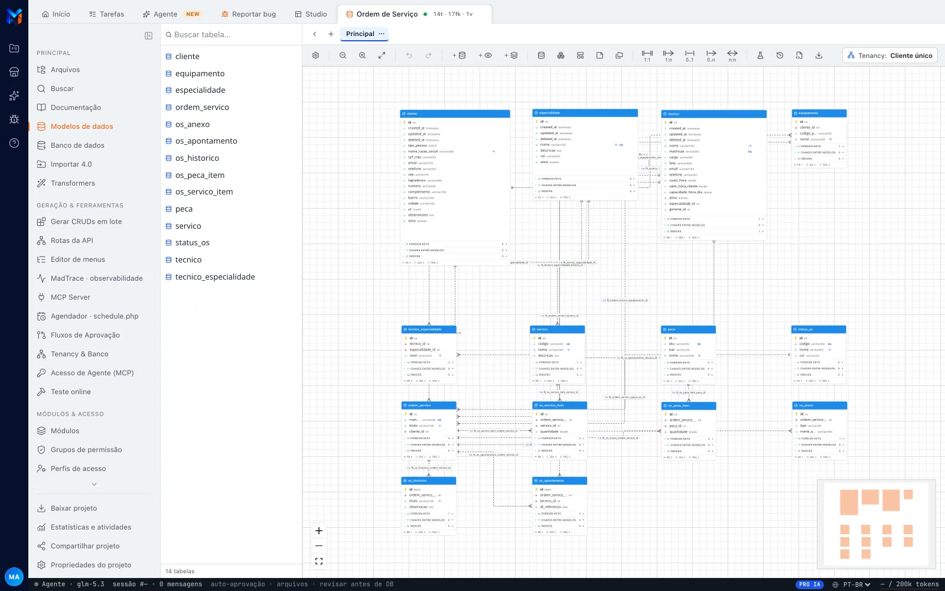945x591 pixels.
Task: Open the Studio tab
Action: 311,14
